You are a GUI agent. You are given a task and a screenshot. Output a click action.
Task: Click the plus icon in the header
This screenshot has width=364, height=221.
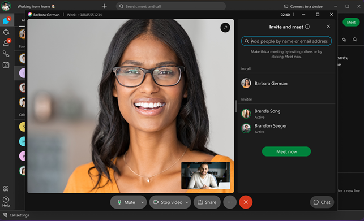104,6
